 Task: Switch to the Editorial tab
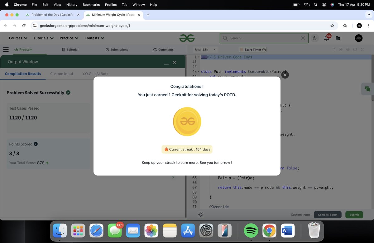click(70, 50)
